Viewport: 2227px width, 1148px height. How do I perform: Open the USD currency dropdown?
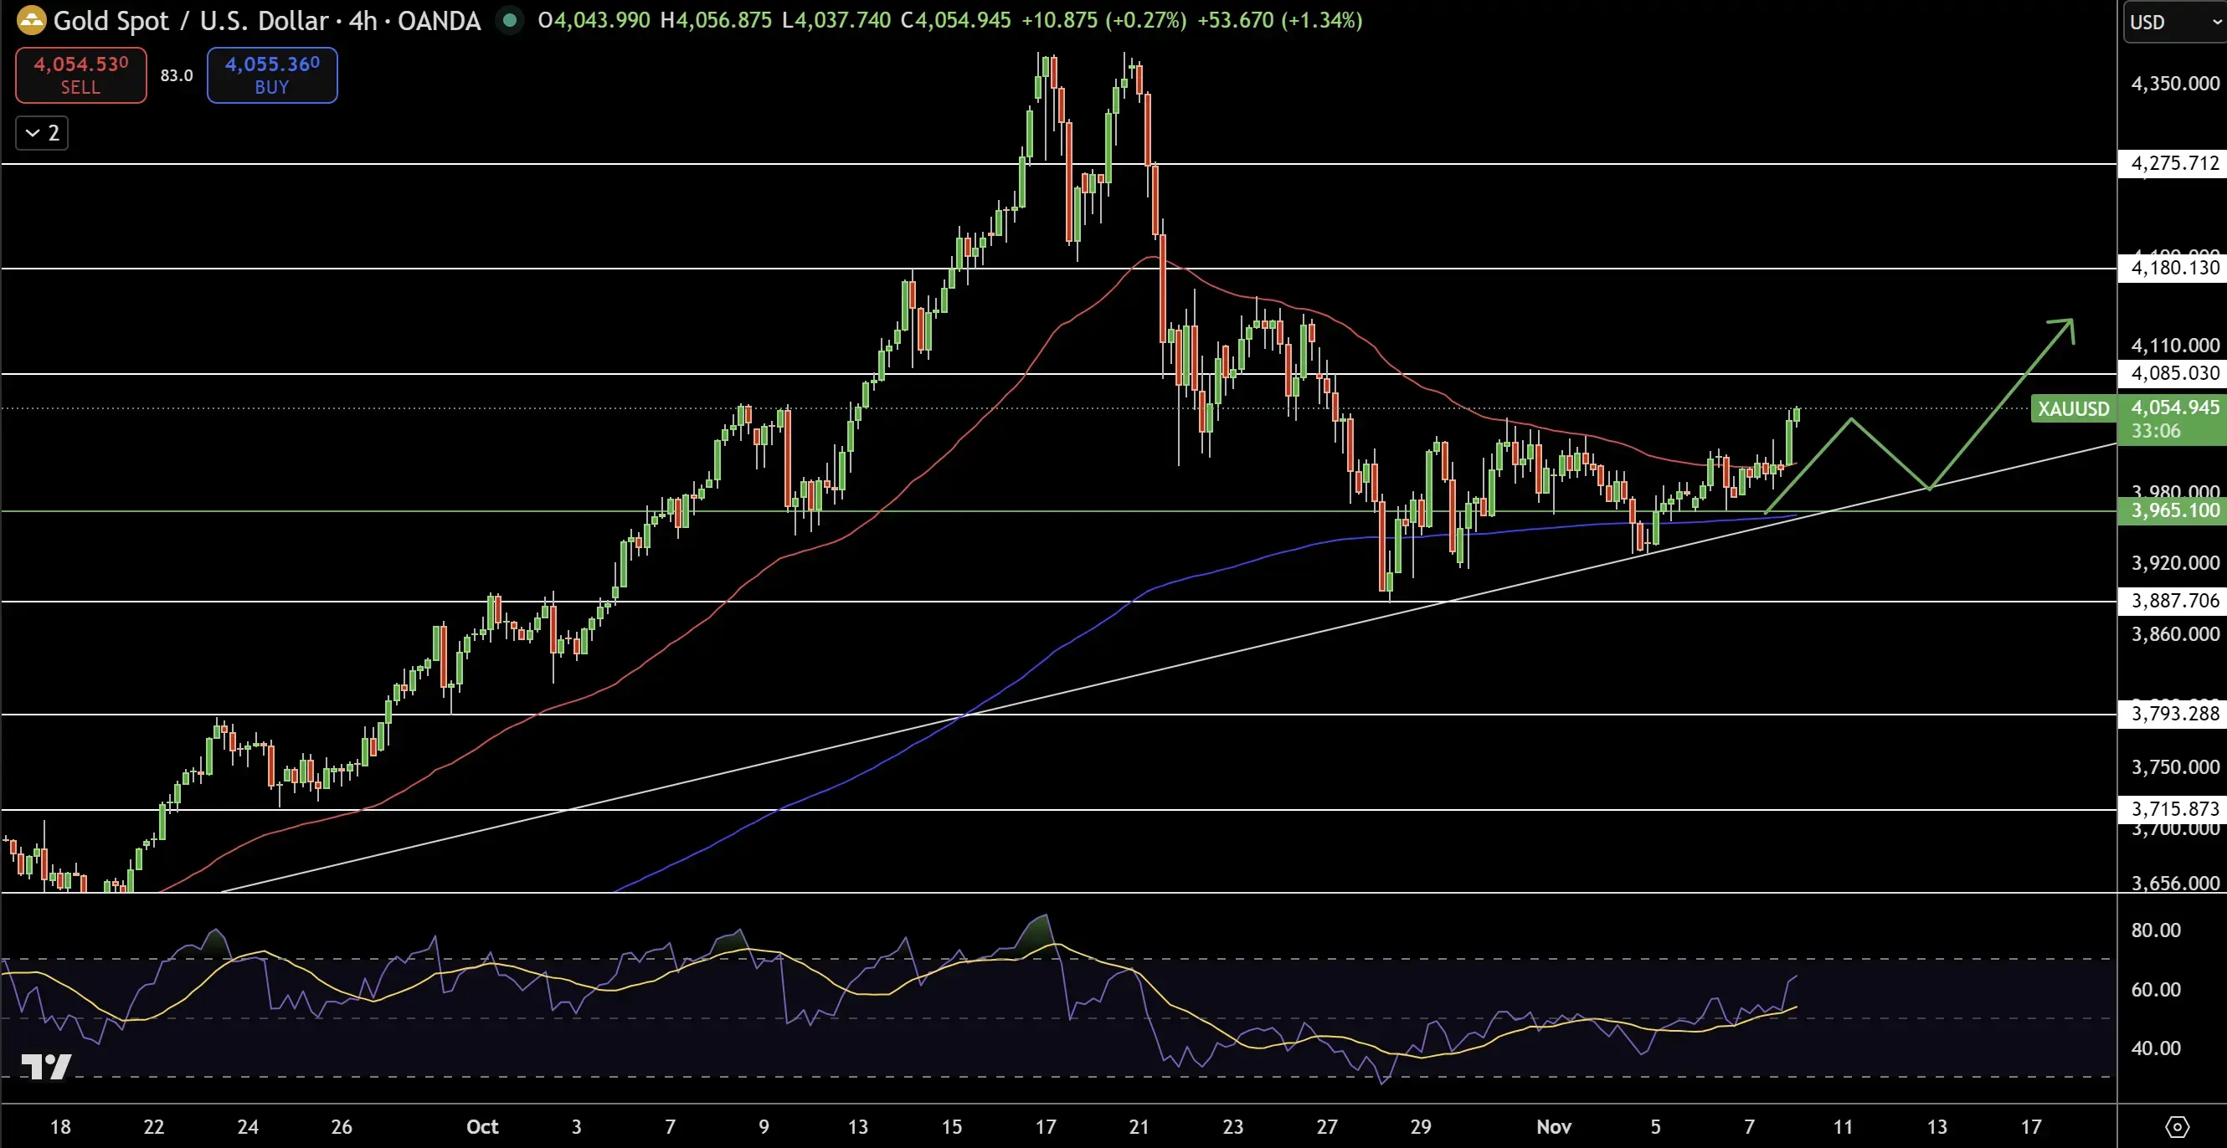[x=2173, y=23]
